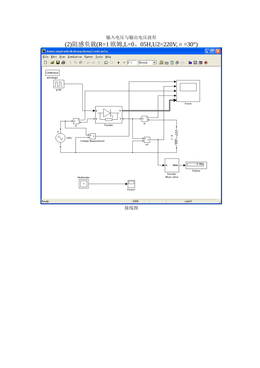
Task: Select the Multimeter block
Action: [84, 184]
